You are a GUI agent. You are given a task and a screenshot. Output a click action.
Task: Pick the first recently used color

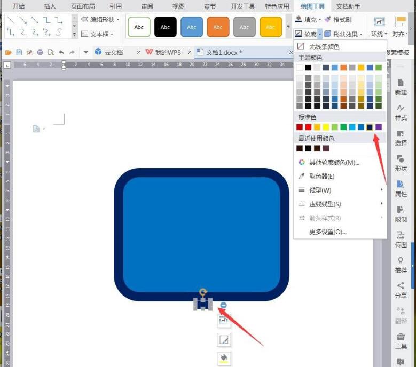tap(300, 148)
